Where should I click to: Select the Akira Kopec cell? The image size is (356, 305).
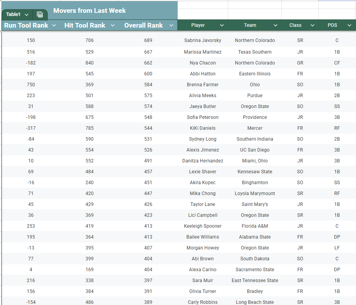(x=202, y=183)
